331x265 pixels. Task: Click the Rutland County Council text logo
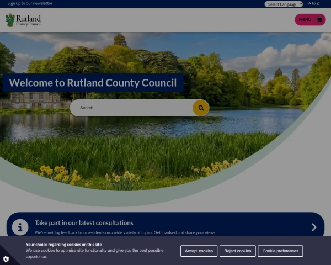[x=28, y=20]
